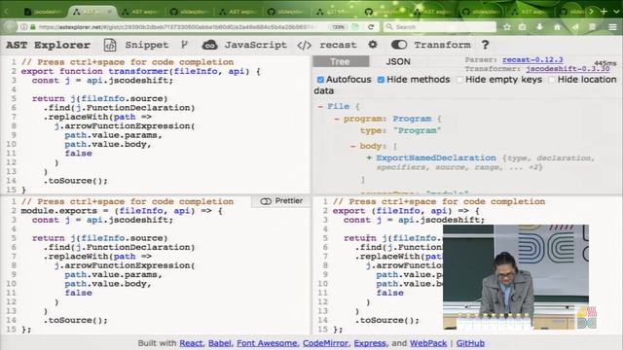Click the send icon in browser toolbar
This screenshot has width=623, height=350.
[x=575, y=27]
